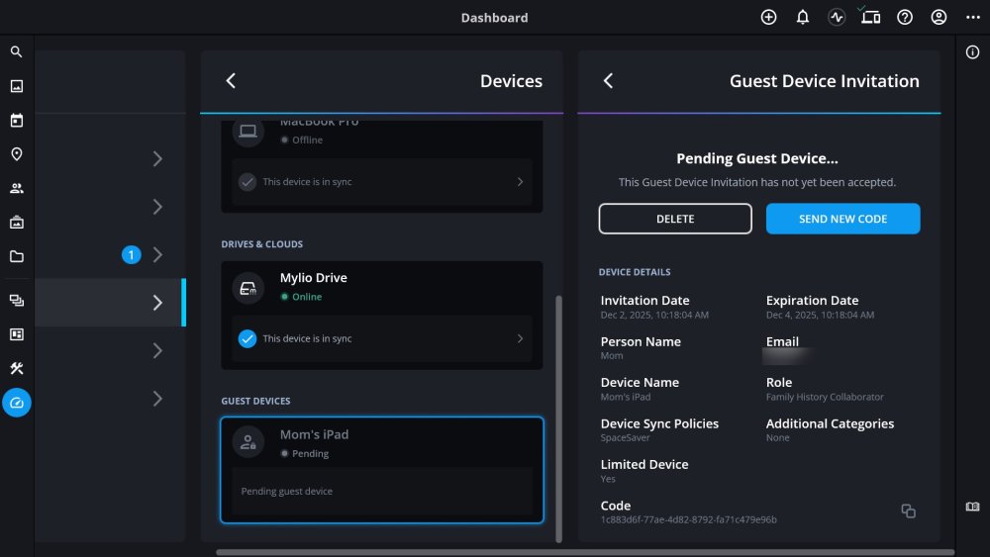990x557 pixels.
Task: Open the People view icon
Action: [x=17, y=188]
